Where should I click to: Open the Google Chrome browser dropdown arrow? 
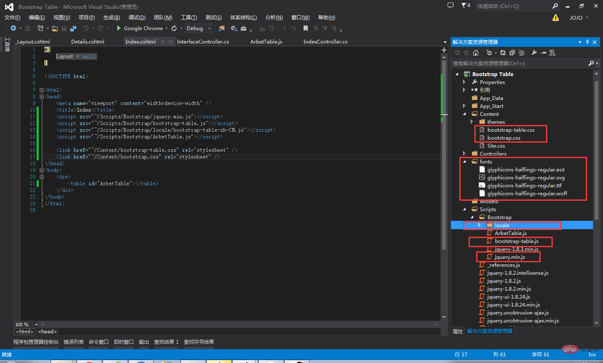[167, 28]
